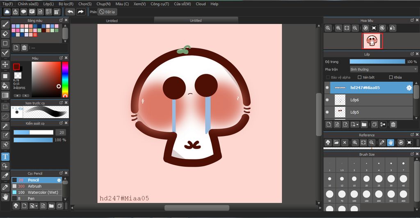Duplicate the layer in the Lớp panel
Image resolution: width=420 pixels, height=218 pixels.
pyautogui.click(x=374, y=125)
